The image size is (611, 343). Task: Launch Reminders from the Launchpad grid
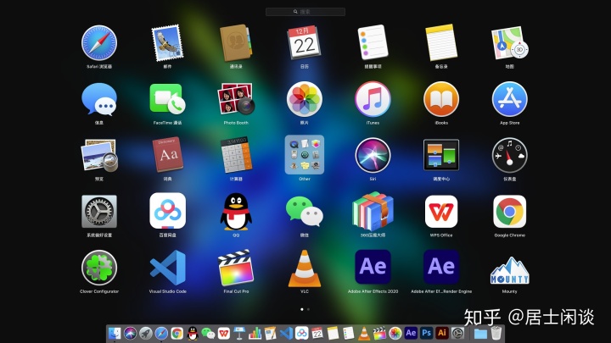[373, 42]
